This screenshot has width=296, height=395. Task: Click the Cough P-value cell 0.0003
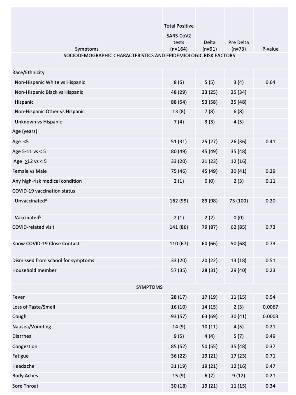(x=271, y=316)
